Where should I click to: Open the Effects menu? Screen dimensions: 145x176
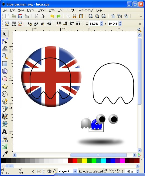71,10
